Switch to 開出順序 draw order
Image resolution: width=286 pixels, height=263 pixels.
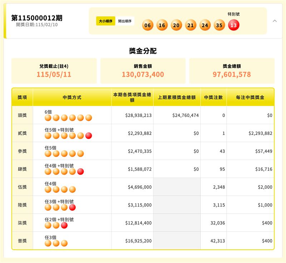coord(124,21)
